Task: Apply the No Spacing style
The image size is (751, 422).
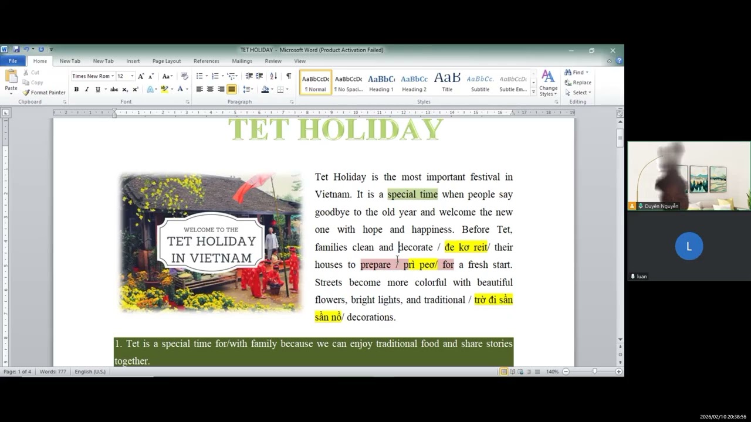Action: [x=349, y=83]
